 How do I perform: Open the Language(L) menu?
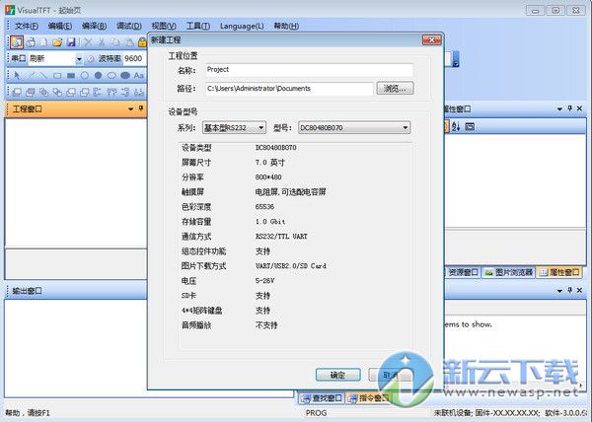[242, 26]
